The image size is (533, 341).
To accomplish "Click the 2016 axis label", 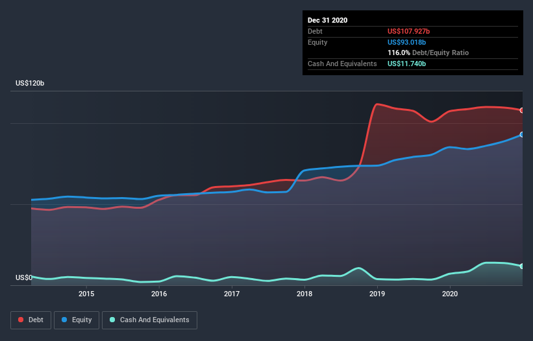I will click(159, 294).
